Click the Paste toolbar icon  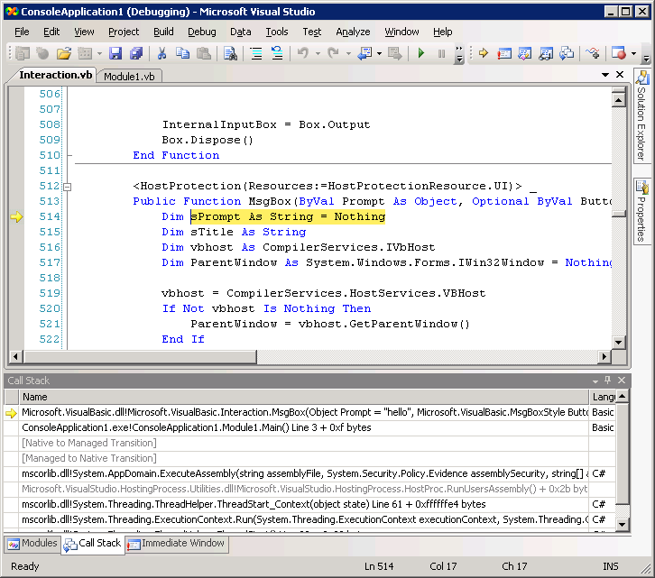click(x=203, y=53)
